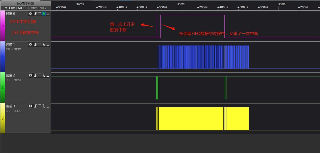The image size is (320, 153).
Task: Set high level trigger on channel 1
Action: pyautogui.click(x=40, y=44)
